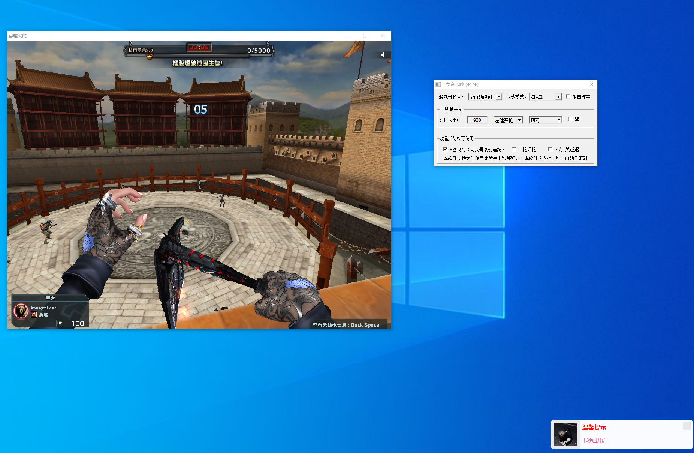Expand the 卡秒模式 dropdown showing 模式2

click(x=546, y=97)
